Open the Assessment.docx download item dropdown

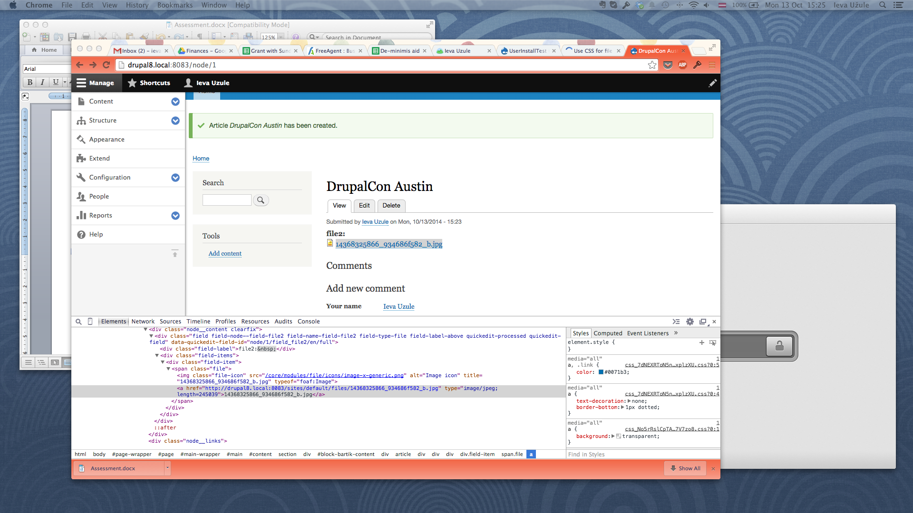coord(167,468)
